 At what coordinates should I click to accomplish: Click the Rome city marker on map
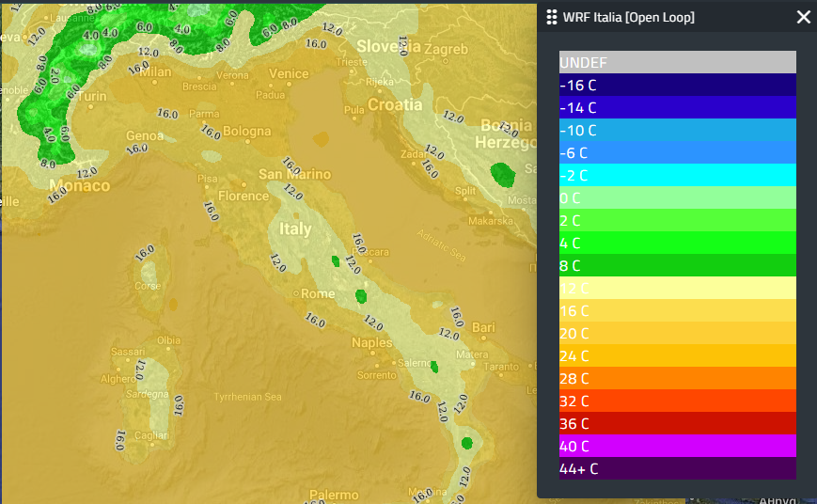click(296, 294)
